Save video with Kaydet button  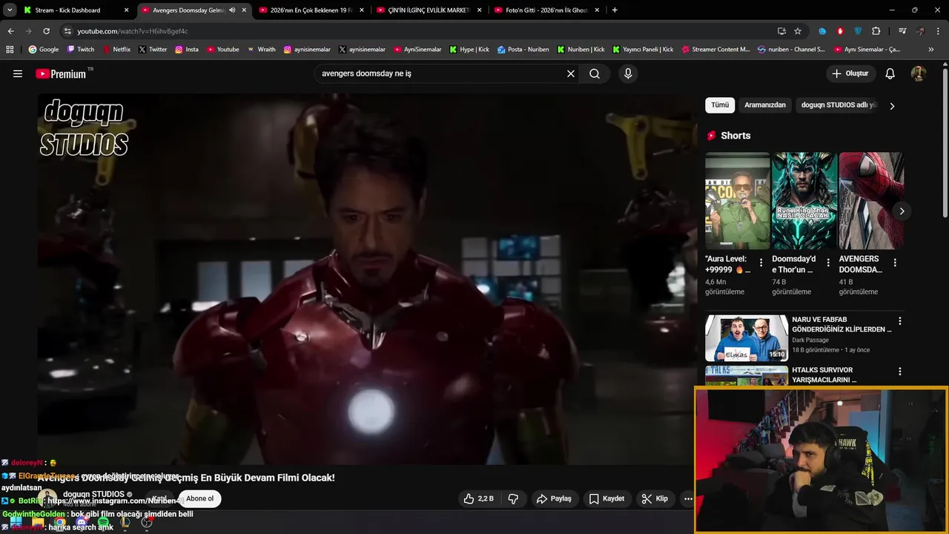click(x=607, y=498)
